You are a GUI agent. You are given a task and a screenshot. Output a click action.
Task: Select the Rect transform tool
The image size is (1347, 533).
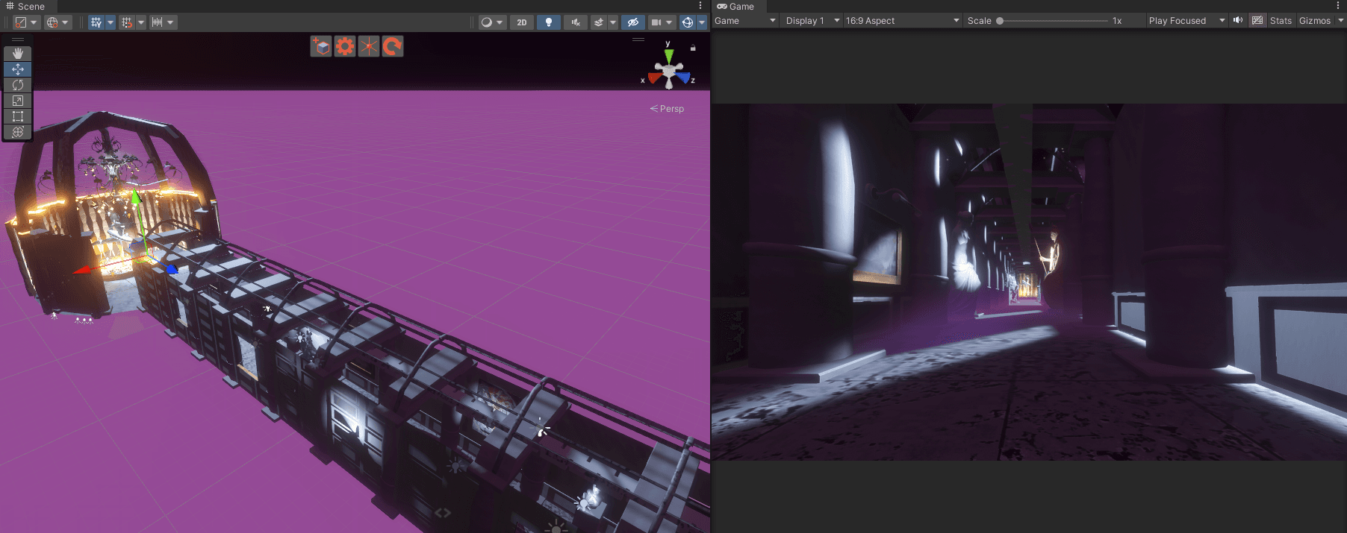18,116
